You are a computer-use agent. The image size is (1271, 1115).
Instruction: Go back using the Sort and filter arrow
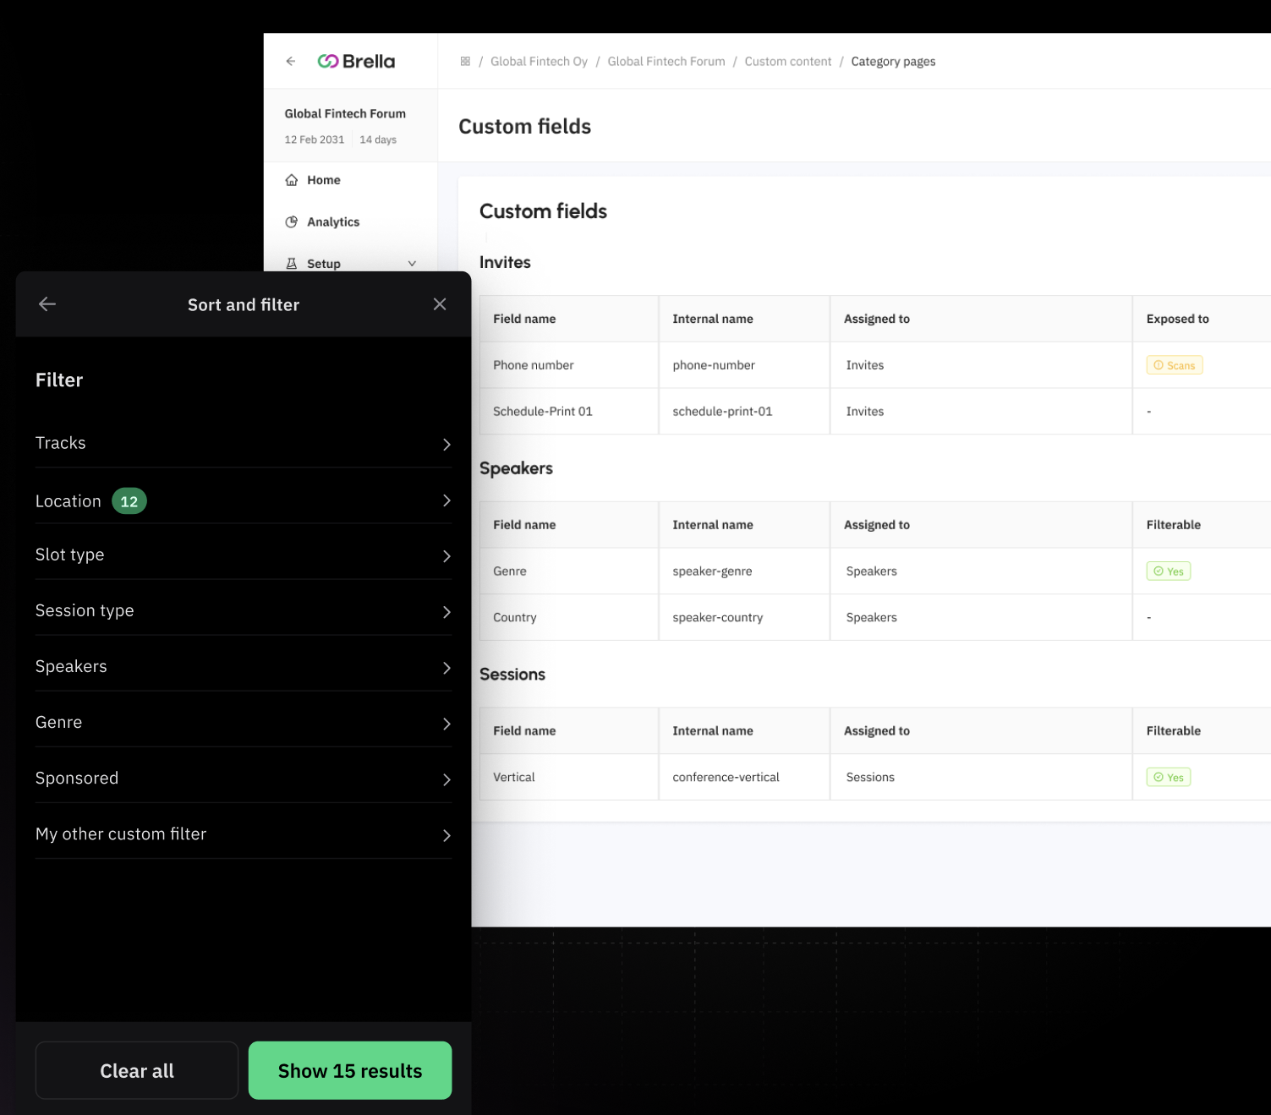(x=47, y=304)
